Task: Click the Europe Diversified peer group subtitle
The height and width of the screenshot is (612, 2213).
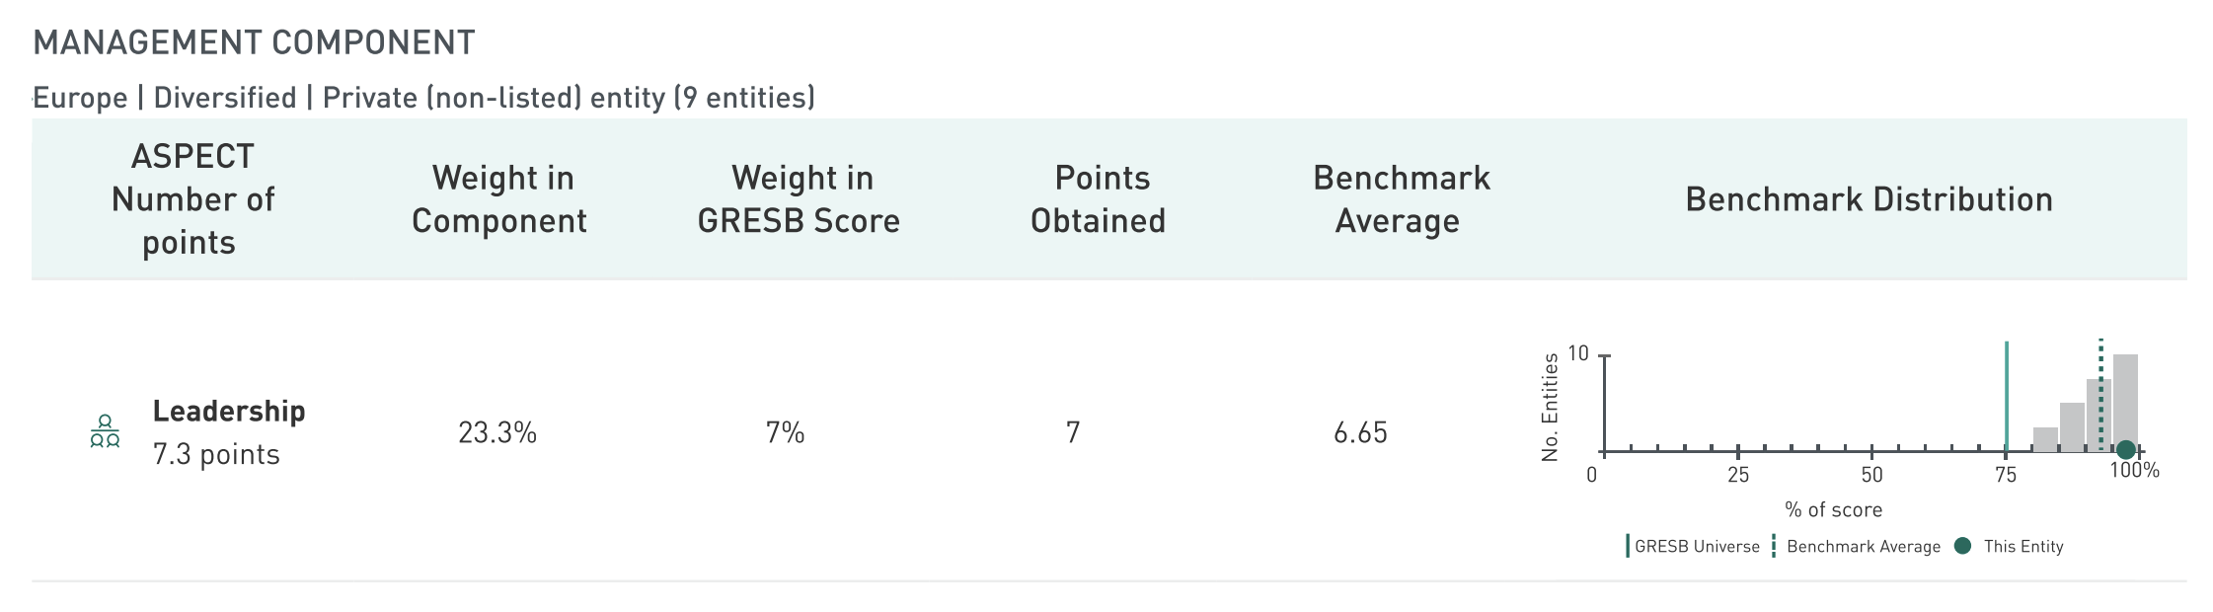Action: (423, 98)
